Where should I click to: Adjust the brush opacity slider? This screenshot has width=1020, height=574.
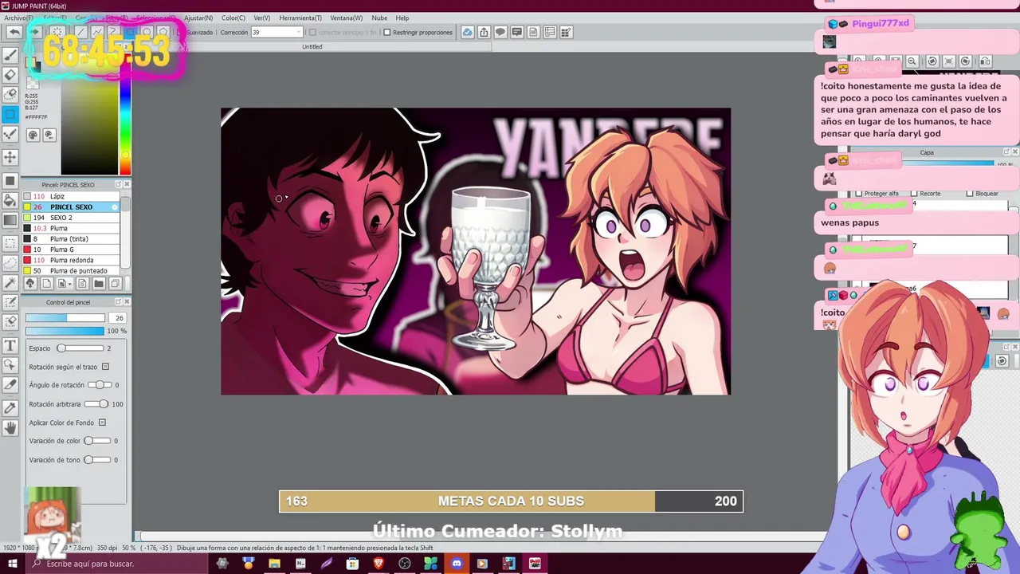click(x=65, y=331)
